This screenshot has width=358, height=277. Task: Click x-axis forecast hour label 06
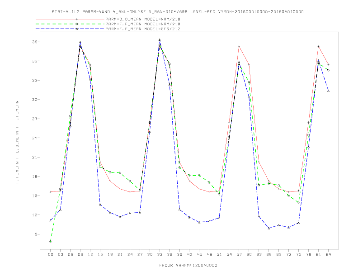point(71,254)
